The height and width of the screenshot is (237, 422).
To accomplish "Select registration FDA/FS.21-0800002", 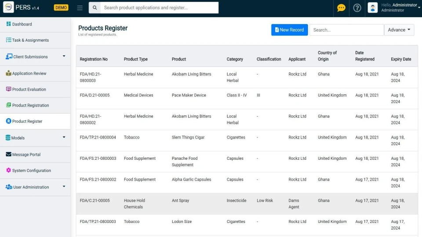I will (98, 180).
